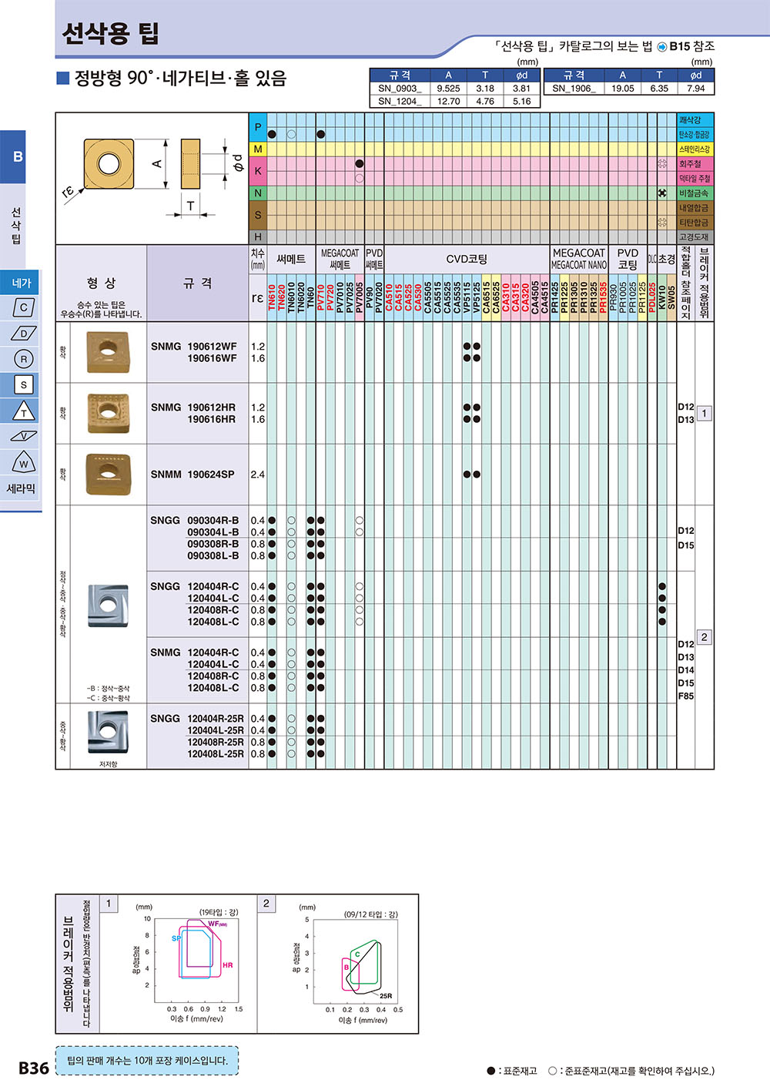Click the green N material swatch
Viewport: 770px width, 1090px height.
pos(257,193)
